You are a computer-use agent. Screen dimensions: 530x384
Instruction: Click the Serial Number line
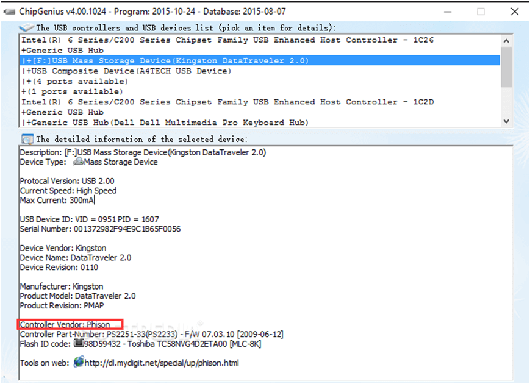tap(100, 229)
